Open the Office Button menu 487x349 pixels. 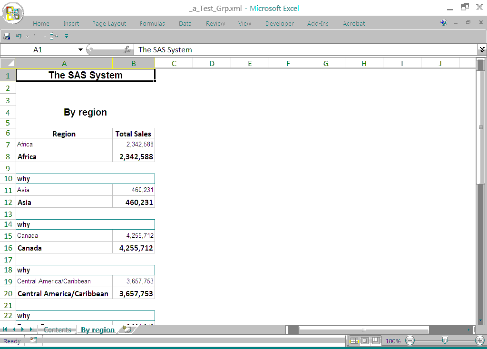pyautogui.click(x=13, y=13)
